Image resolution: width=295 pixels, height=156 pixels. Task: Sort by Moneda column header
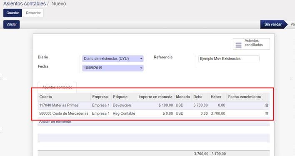[x=182, y=97]
